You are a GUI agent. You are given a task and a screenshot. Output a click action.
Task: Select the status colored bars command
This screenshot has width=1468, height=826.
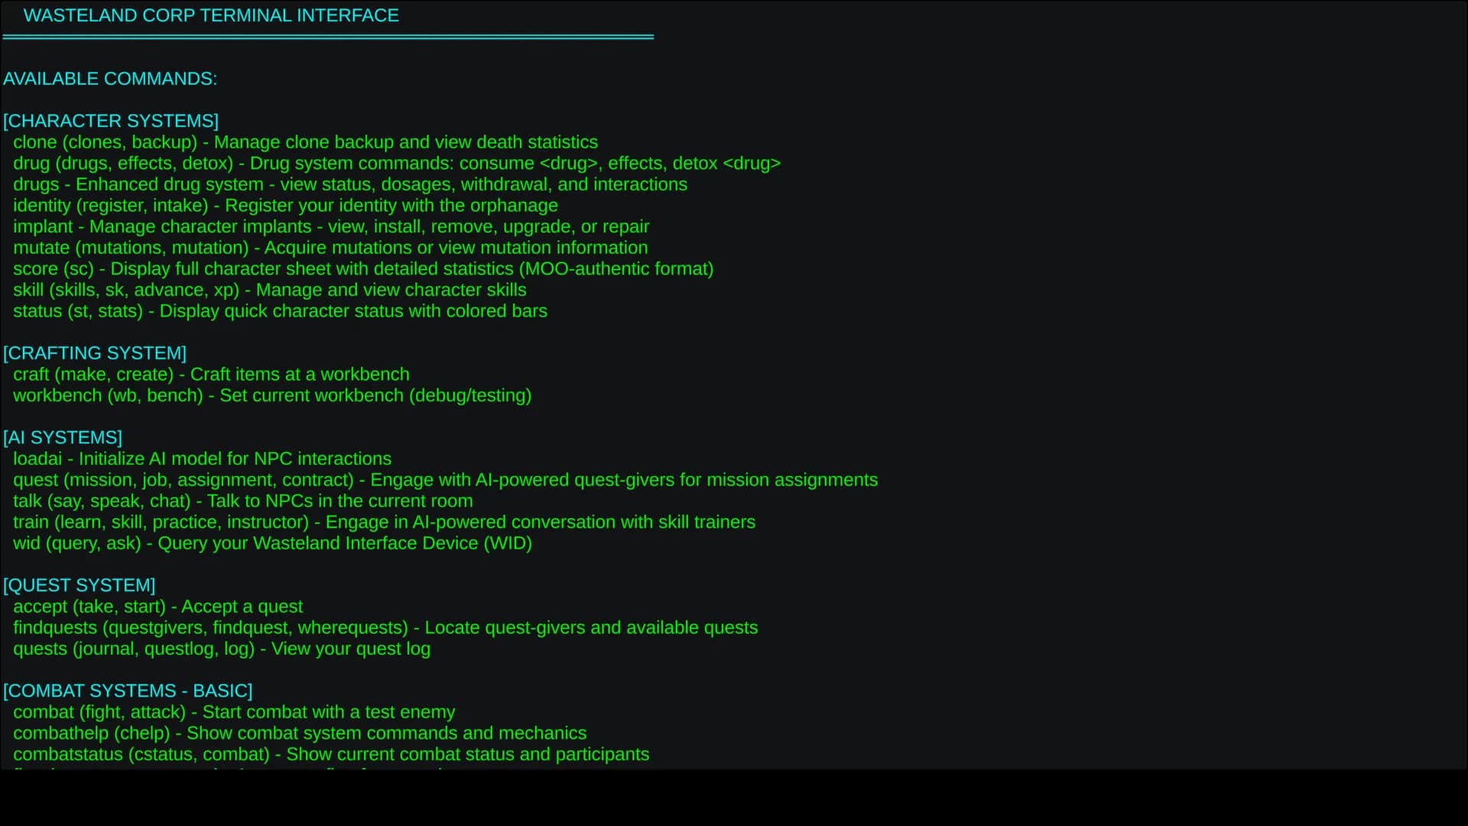click(x=280, y=311)
